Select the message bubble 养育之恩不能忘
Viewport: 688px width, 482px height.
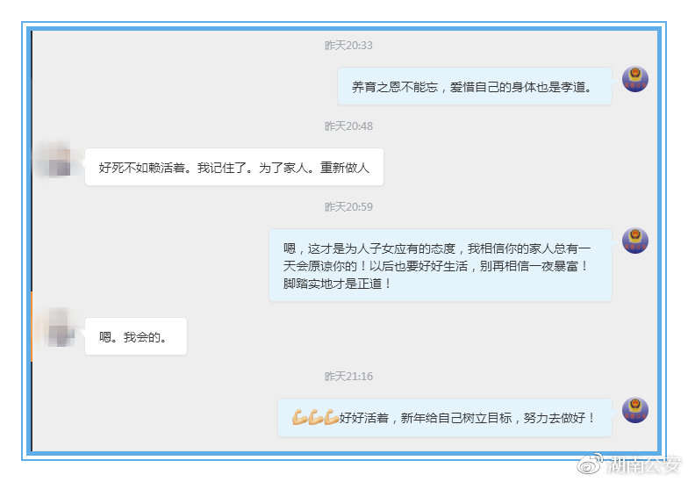click(475, 86)
